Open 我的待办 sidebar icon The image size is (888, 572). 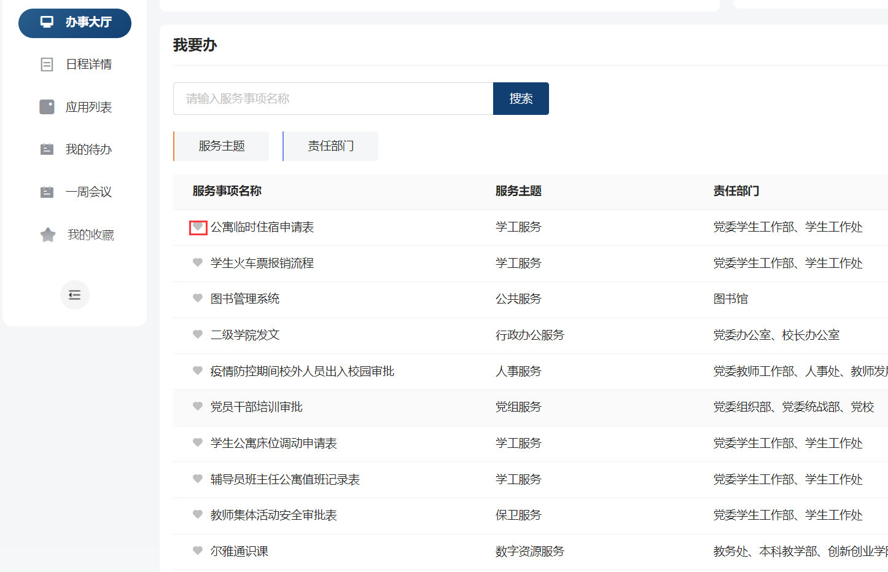tap(47, 149)
